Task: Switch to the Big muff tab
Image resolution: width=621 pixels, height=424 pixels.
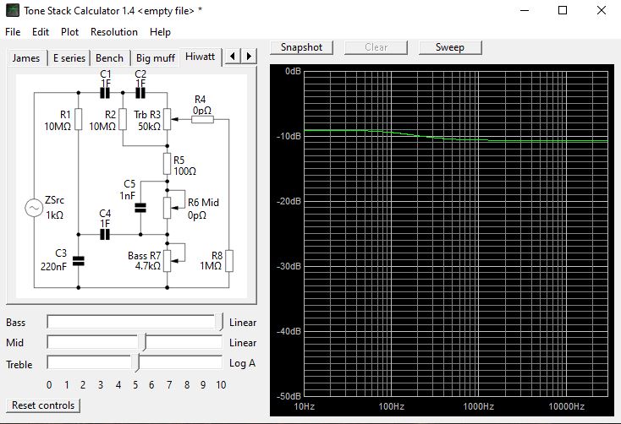Action: tap(156, 58)
